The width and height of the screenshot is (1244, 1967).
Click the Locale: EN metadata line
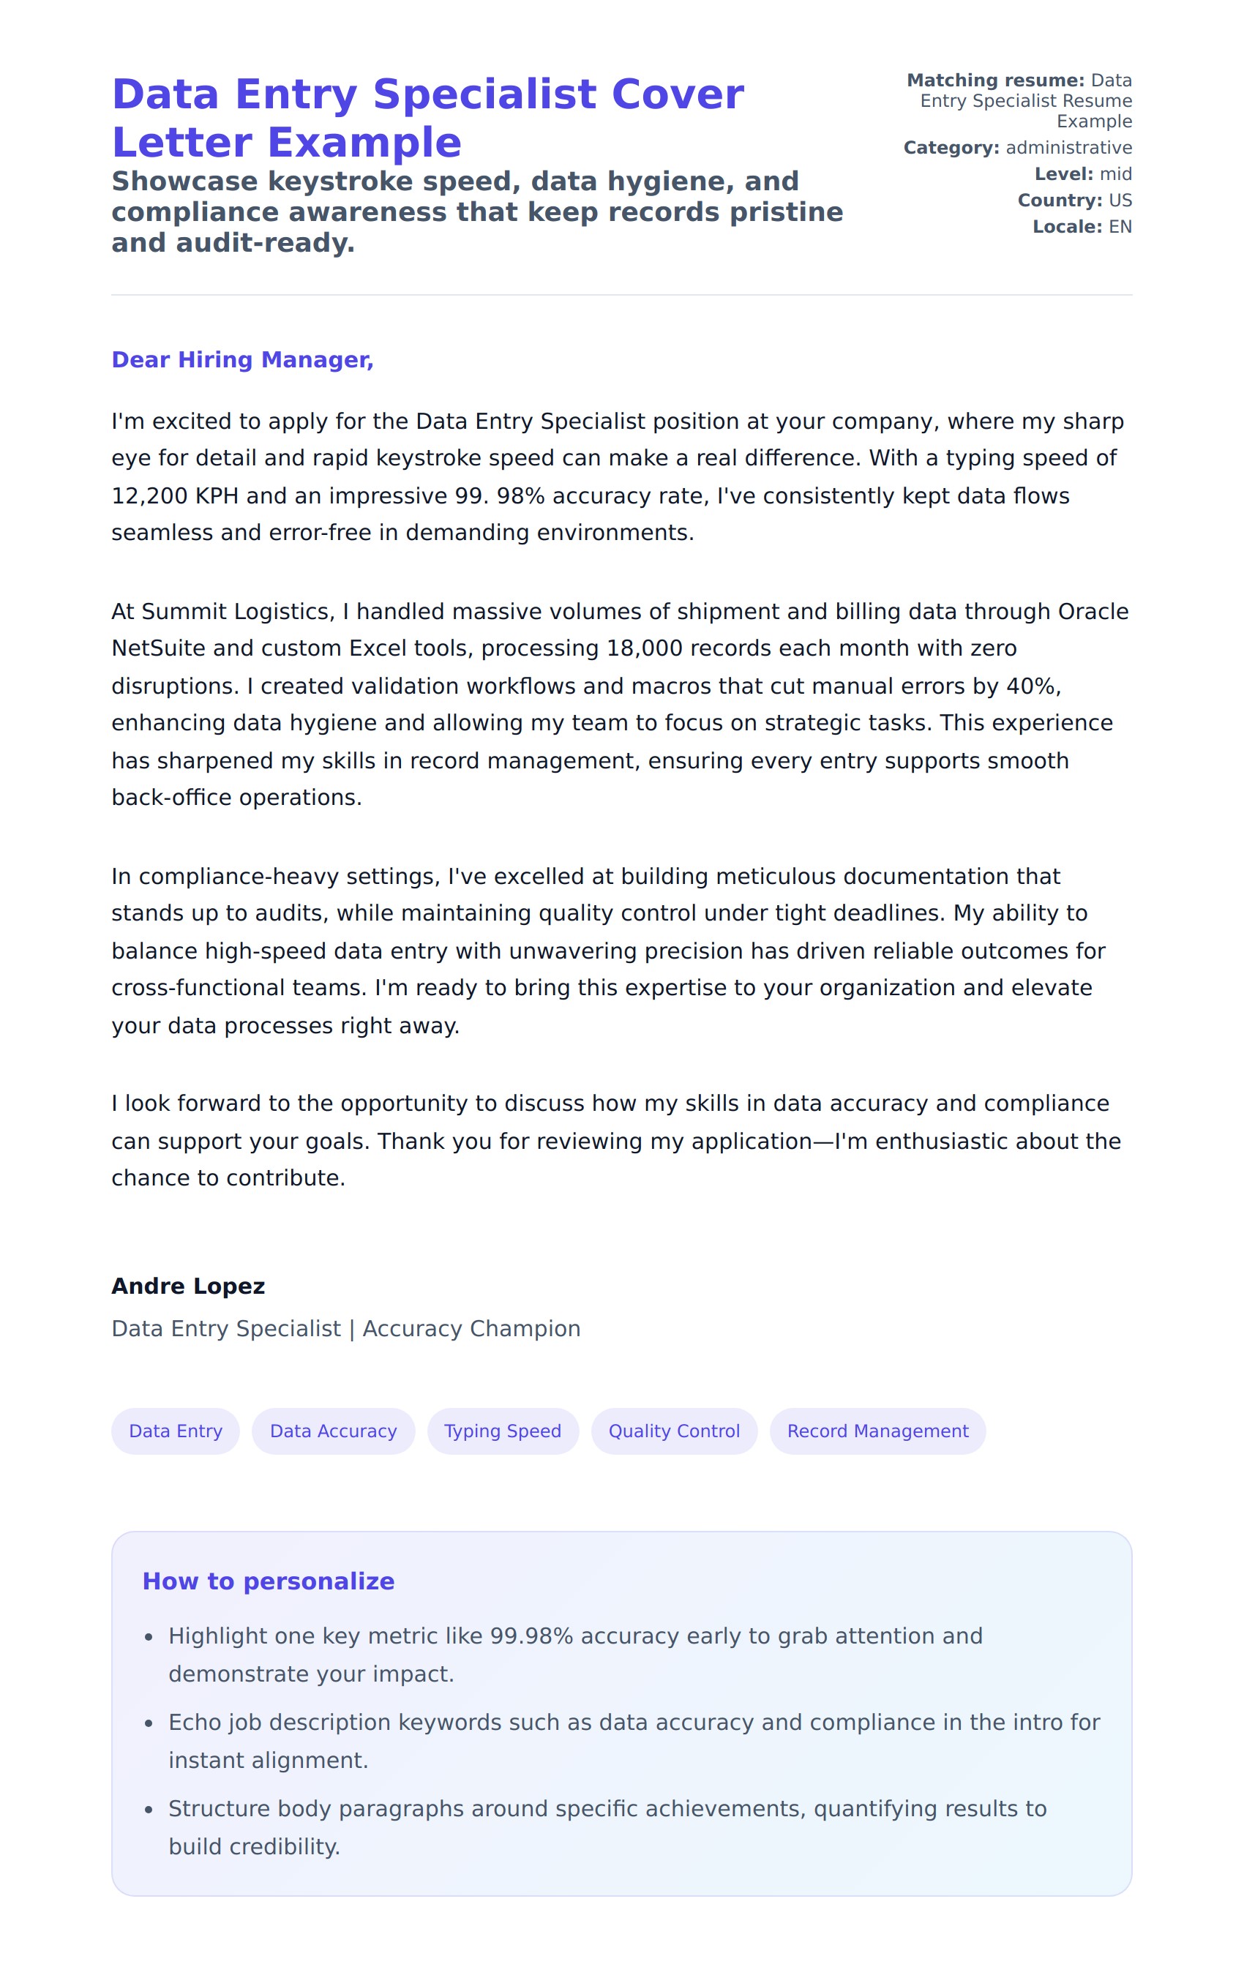(1082, 226)
